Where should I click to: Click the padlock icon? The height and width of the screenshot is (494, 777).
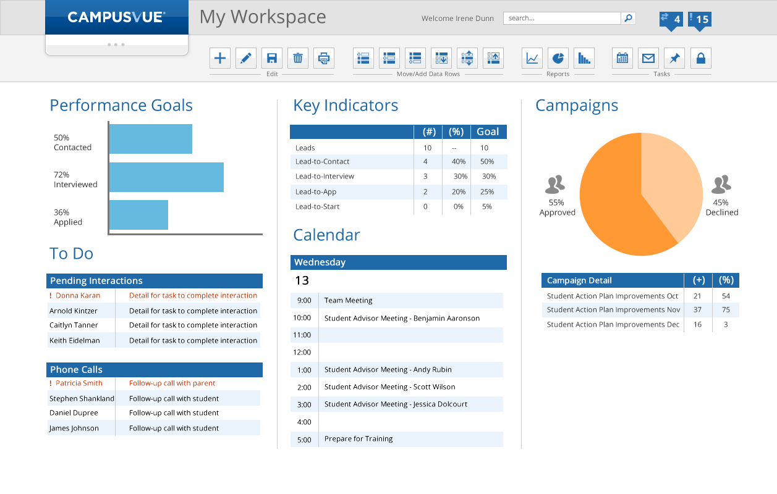(700, 58)
